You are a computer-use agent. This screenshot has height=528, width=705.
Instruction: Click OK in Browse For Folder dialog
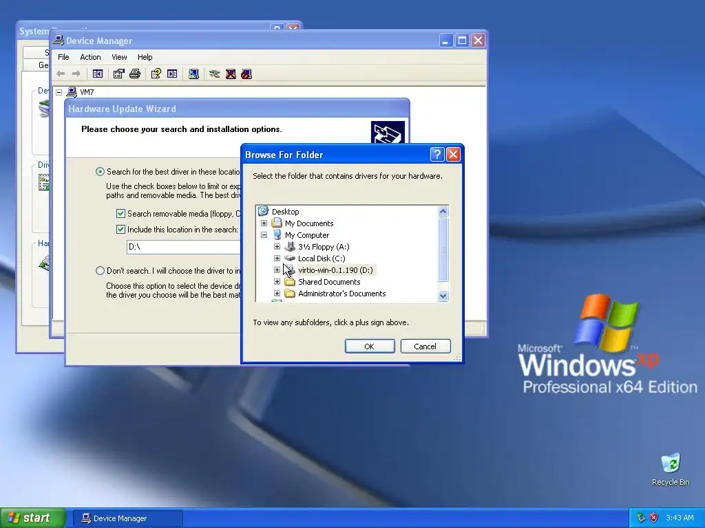[370, 346]
